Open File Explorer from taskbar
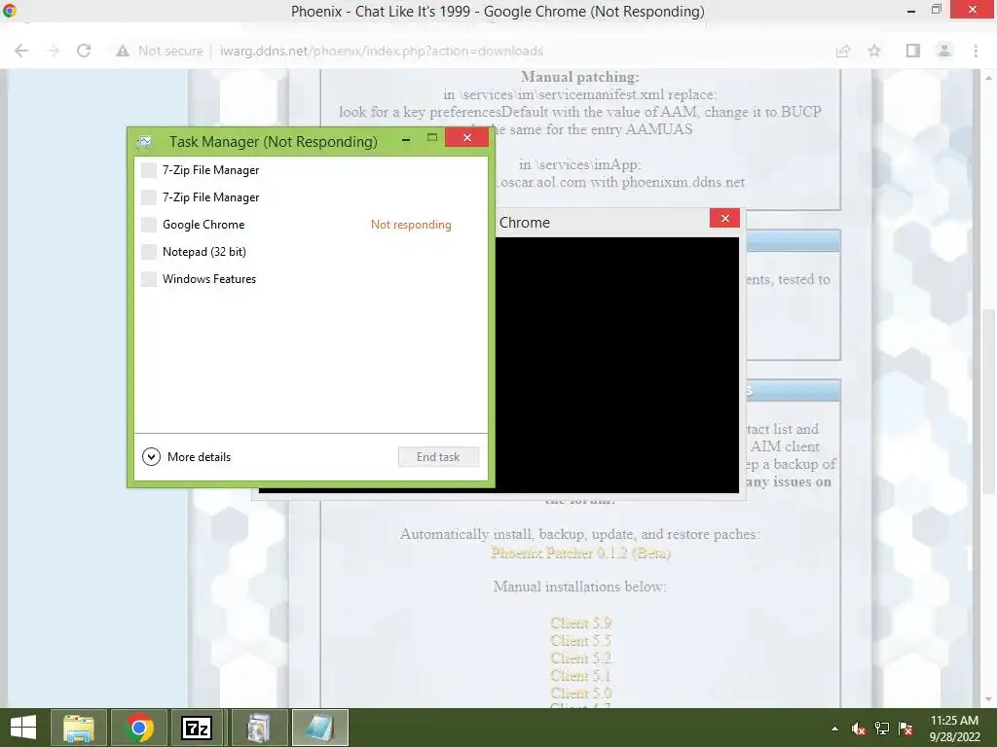 tap(79, 728)
